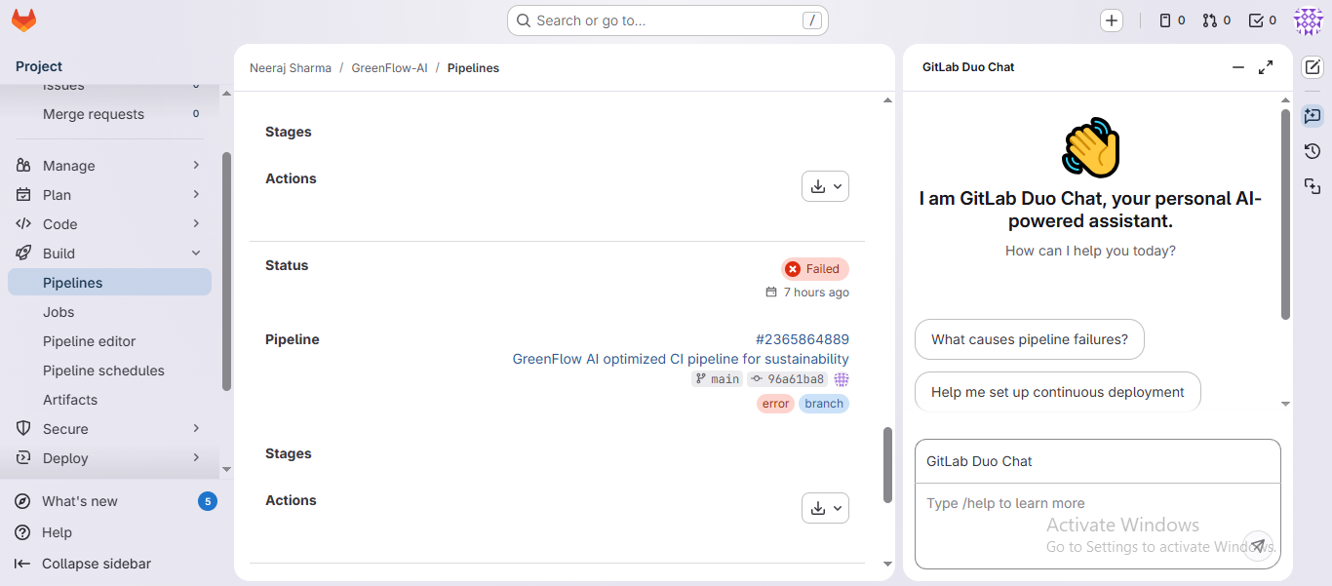Screen dimensions: 1332x586
Task: Click the What's new count badge 5
Action: click(x=208, y=501)
